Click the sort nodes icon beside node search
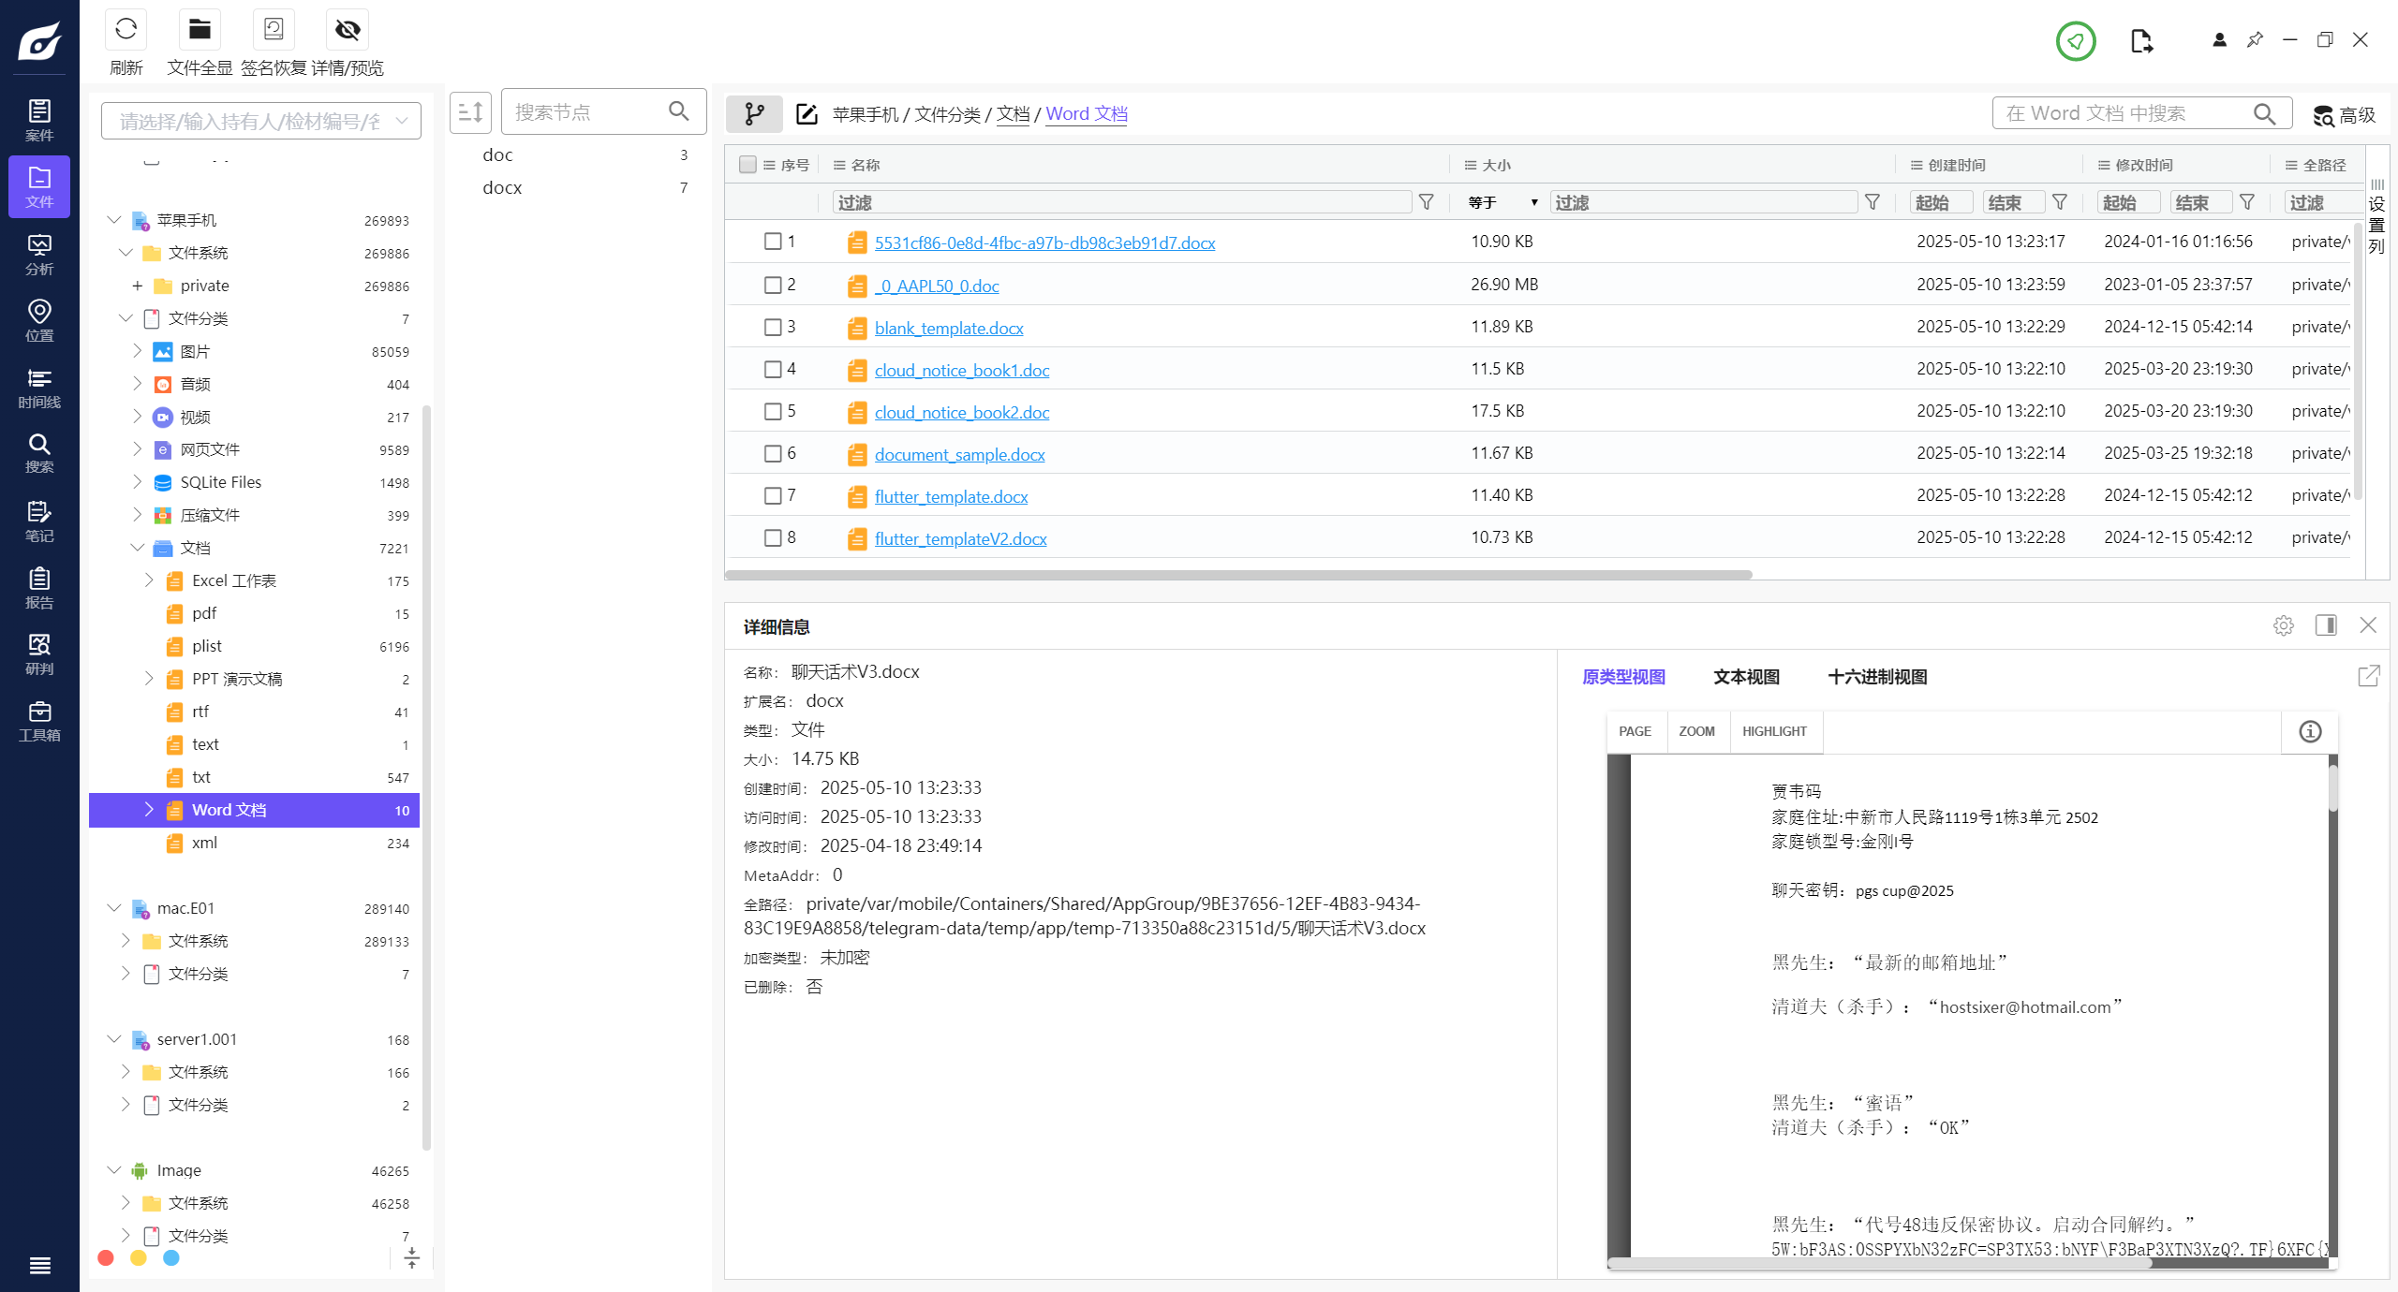Screen dimensions: 2398x1292 (470, 112)
